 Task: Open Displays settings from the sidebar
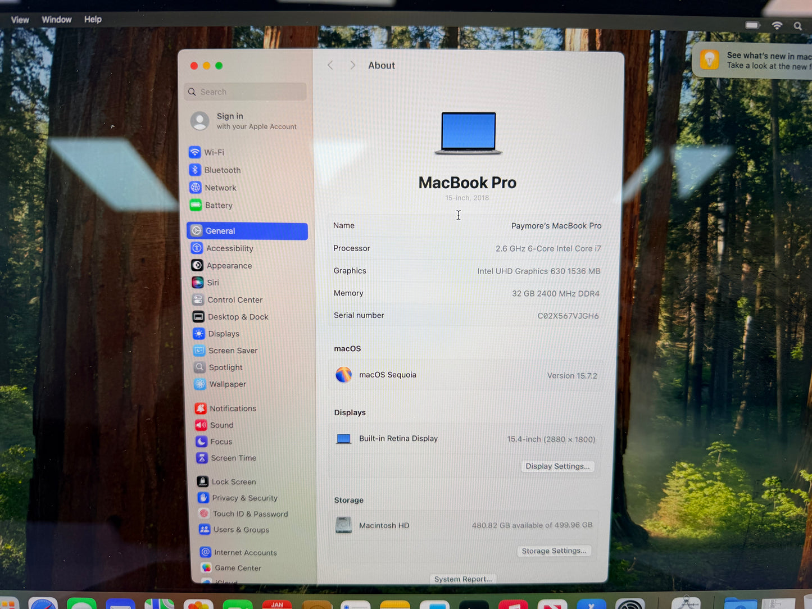point(224,333)
